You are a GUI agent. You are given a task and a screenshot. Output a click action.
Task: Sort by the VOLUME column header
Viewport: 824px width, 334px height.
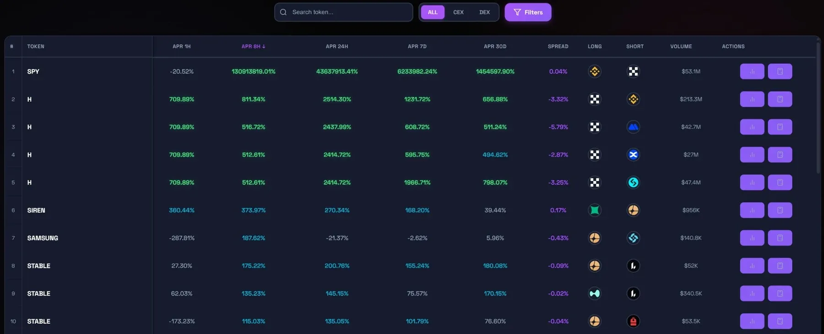click(681, 47)
